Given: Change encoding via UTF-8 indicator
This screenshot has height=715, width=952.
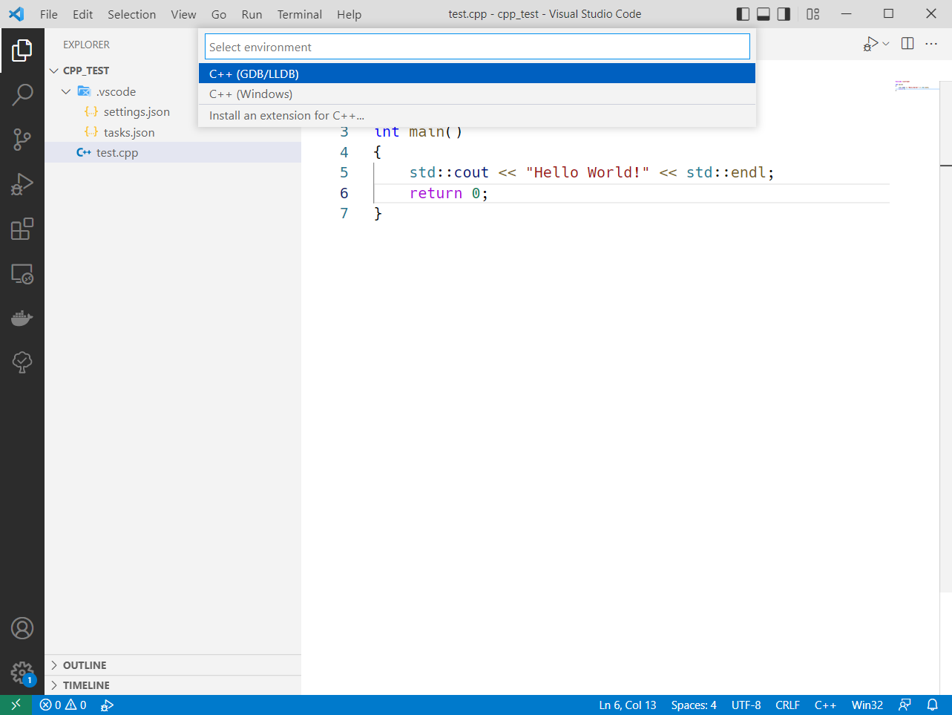Looking at the screenshot, I should pos(746,705).
